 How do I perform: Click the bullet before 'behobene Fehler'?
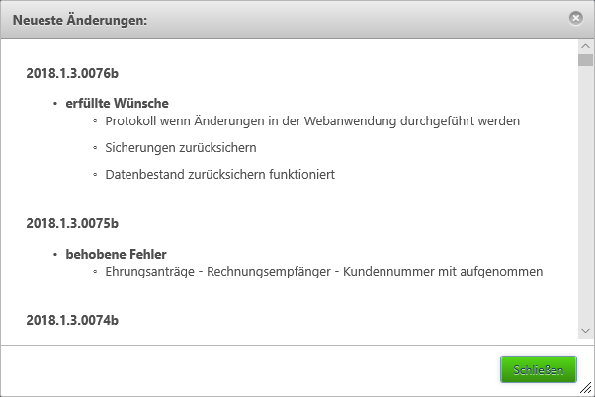[55, 255]
